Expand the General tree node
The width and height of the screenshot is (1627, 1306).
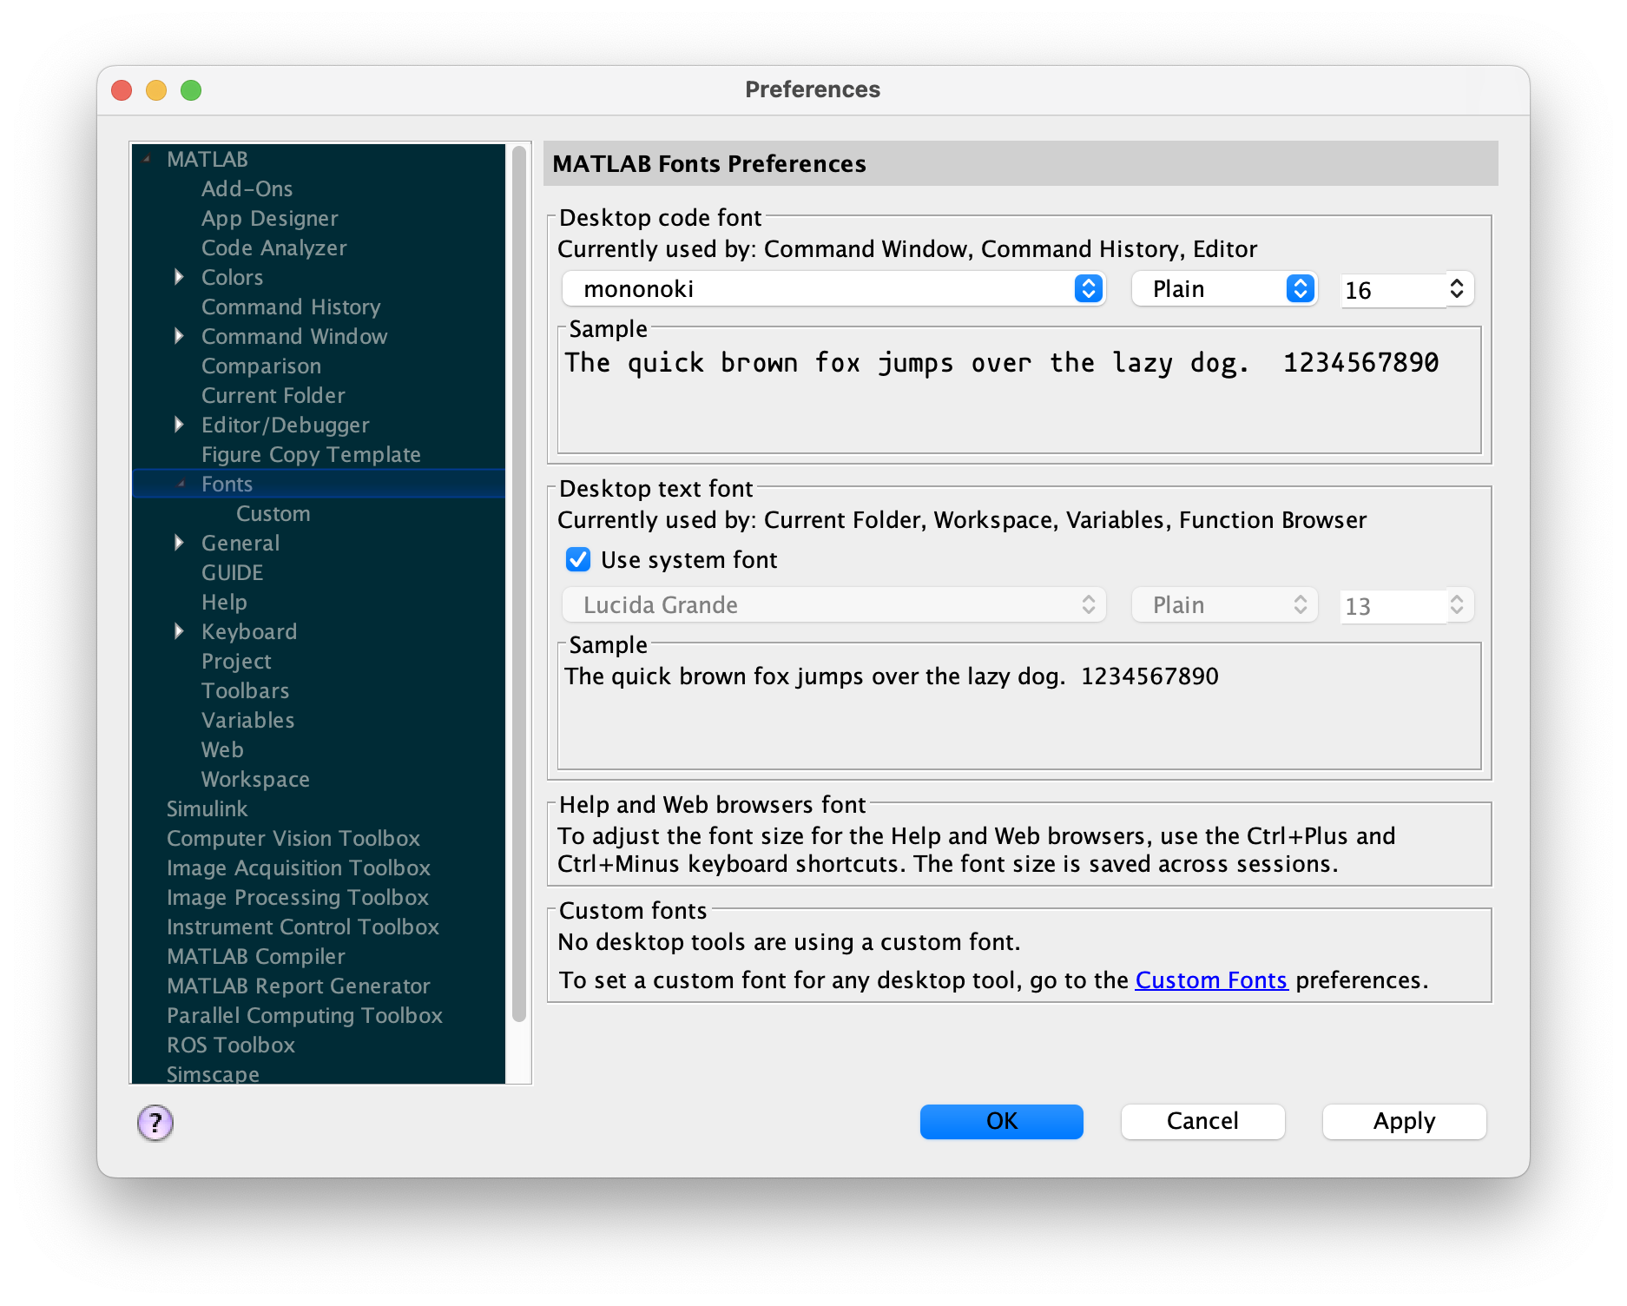pos(179,543)
